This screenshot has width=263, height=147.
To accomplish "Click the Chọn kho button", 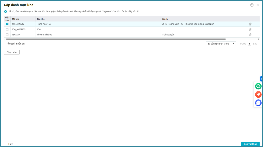I will (12, 52).
